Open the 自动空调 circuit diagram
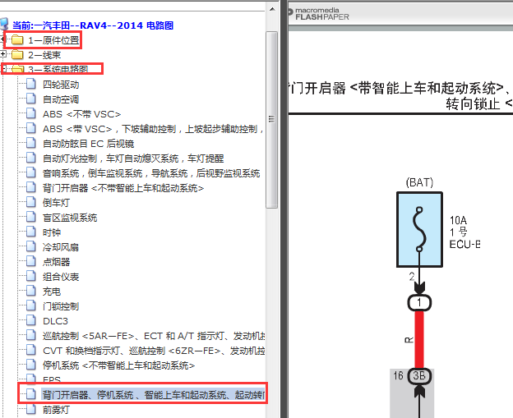 61,99
